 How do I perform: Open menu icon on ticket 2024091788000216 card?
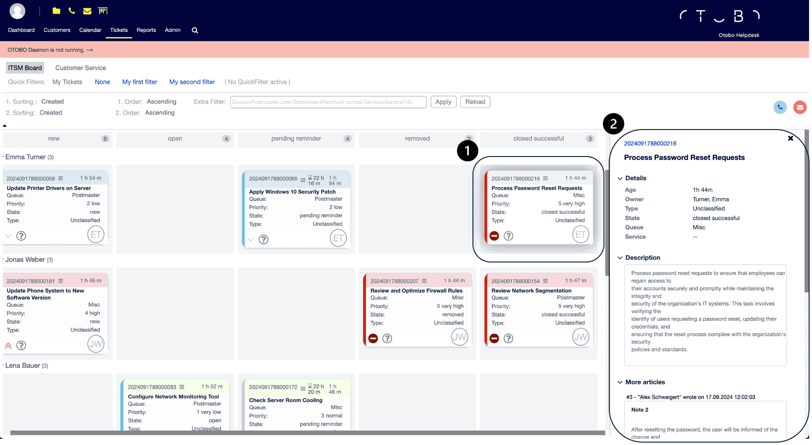coord(545,178)
